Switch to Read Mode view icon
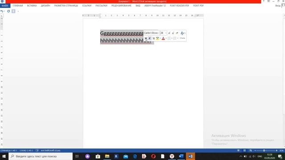Screen dimensions: 285x160 [x=239, y=150]
